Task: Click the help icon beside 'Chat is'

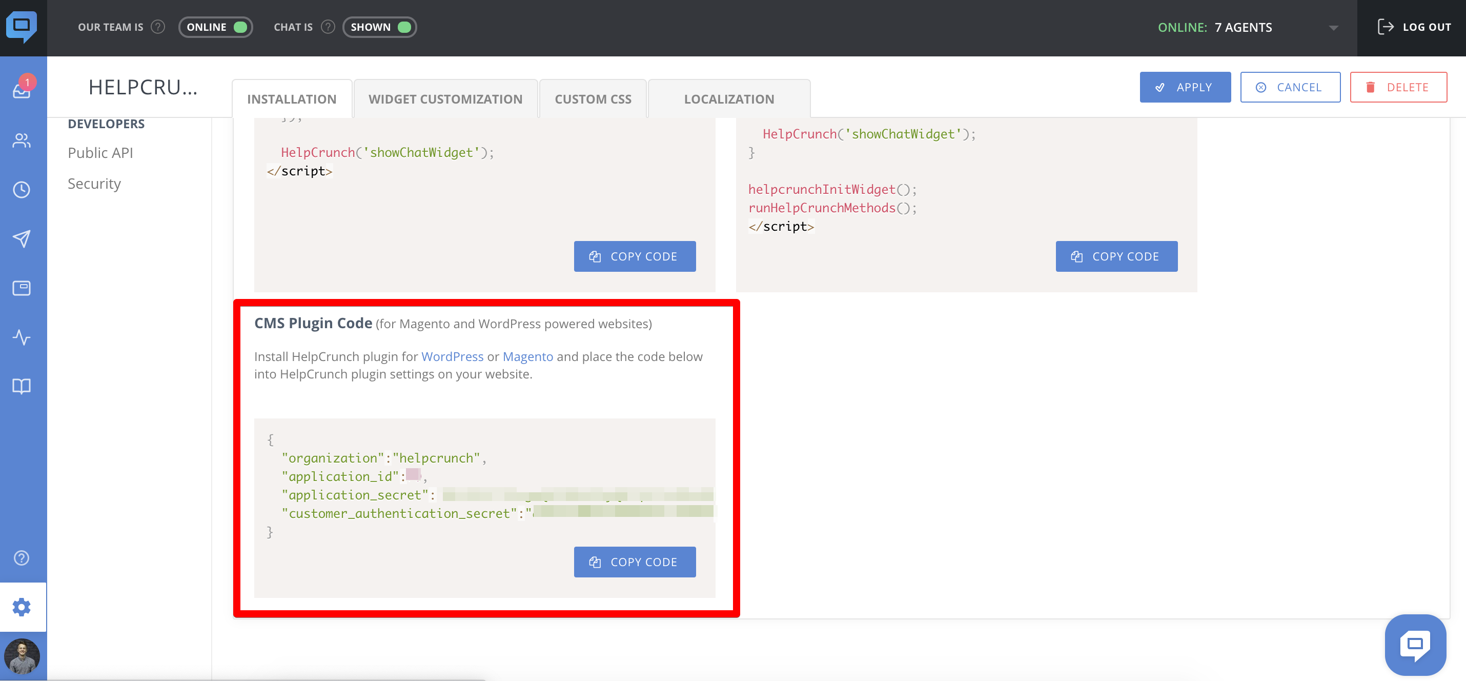Action: (x=328, y=27)
